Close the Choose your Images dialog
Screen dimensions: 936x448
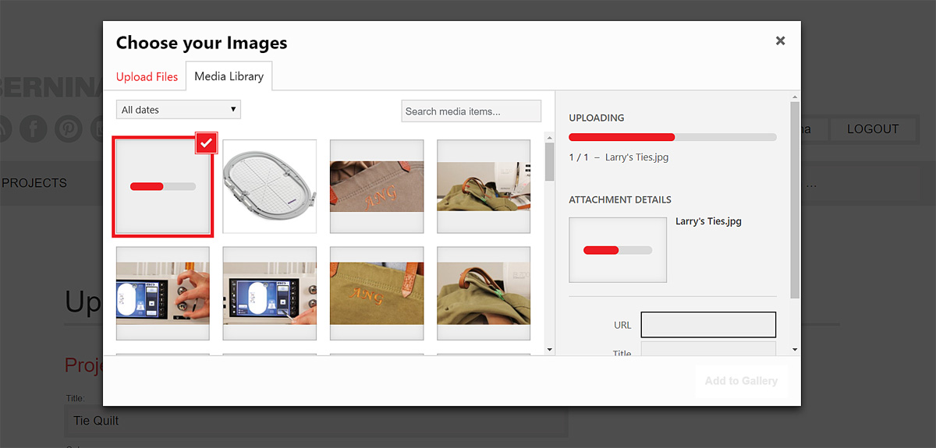(x=780, y=41)
